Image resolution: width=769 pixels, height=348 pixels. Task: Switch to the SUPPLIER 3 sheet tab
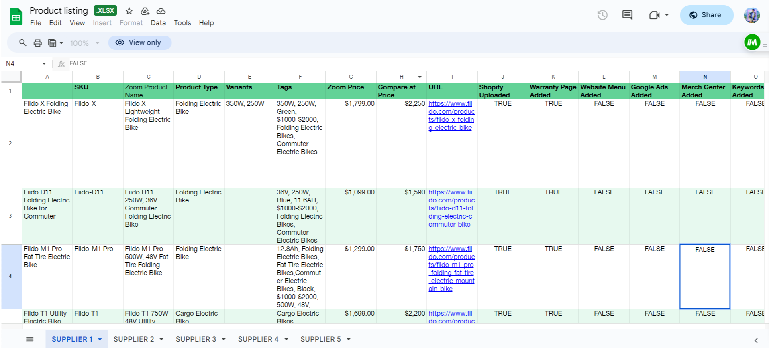[196, 339]
